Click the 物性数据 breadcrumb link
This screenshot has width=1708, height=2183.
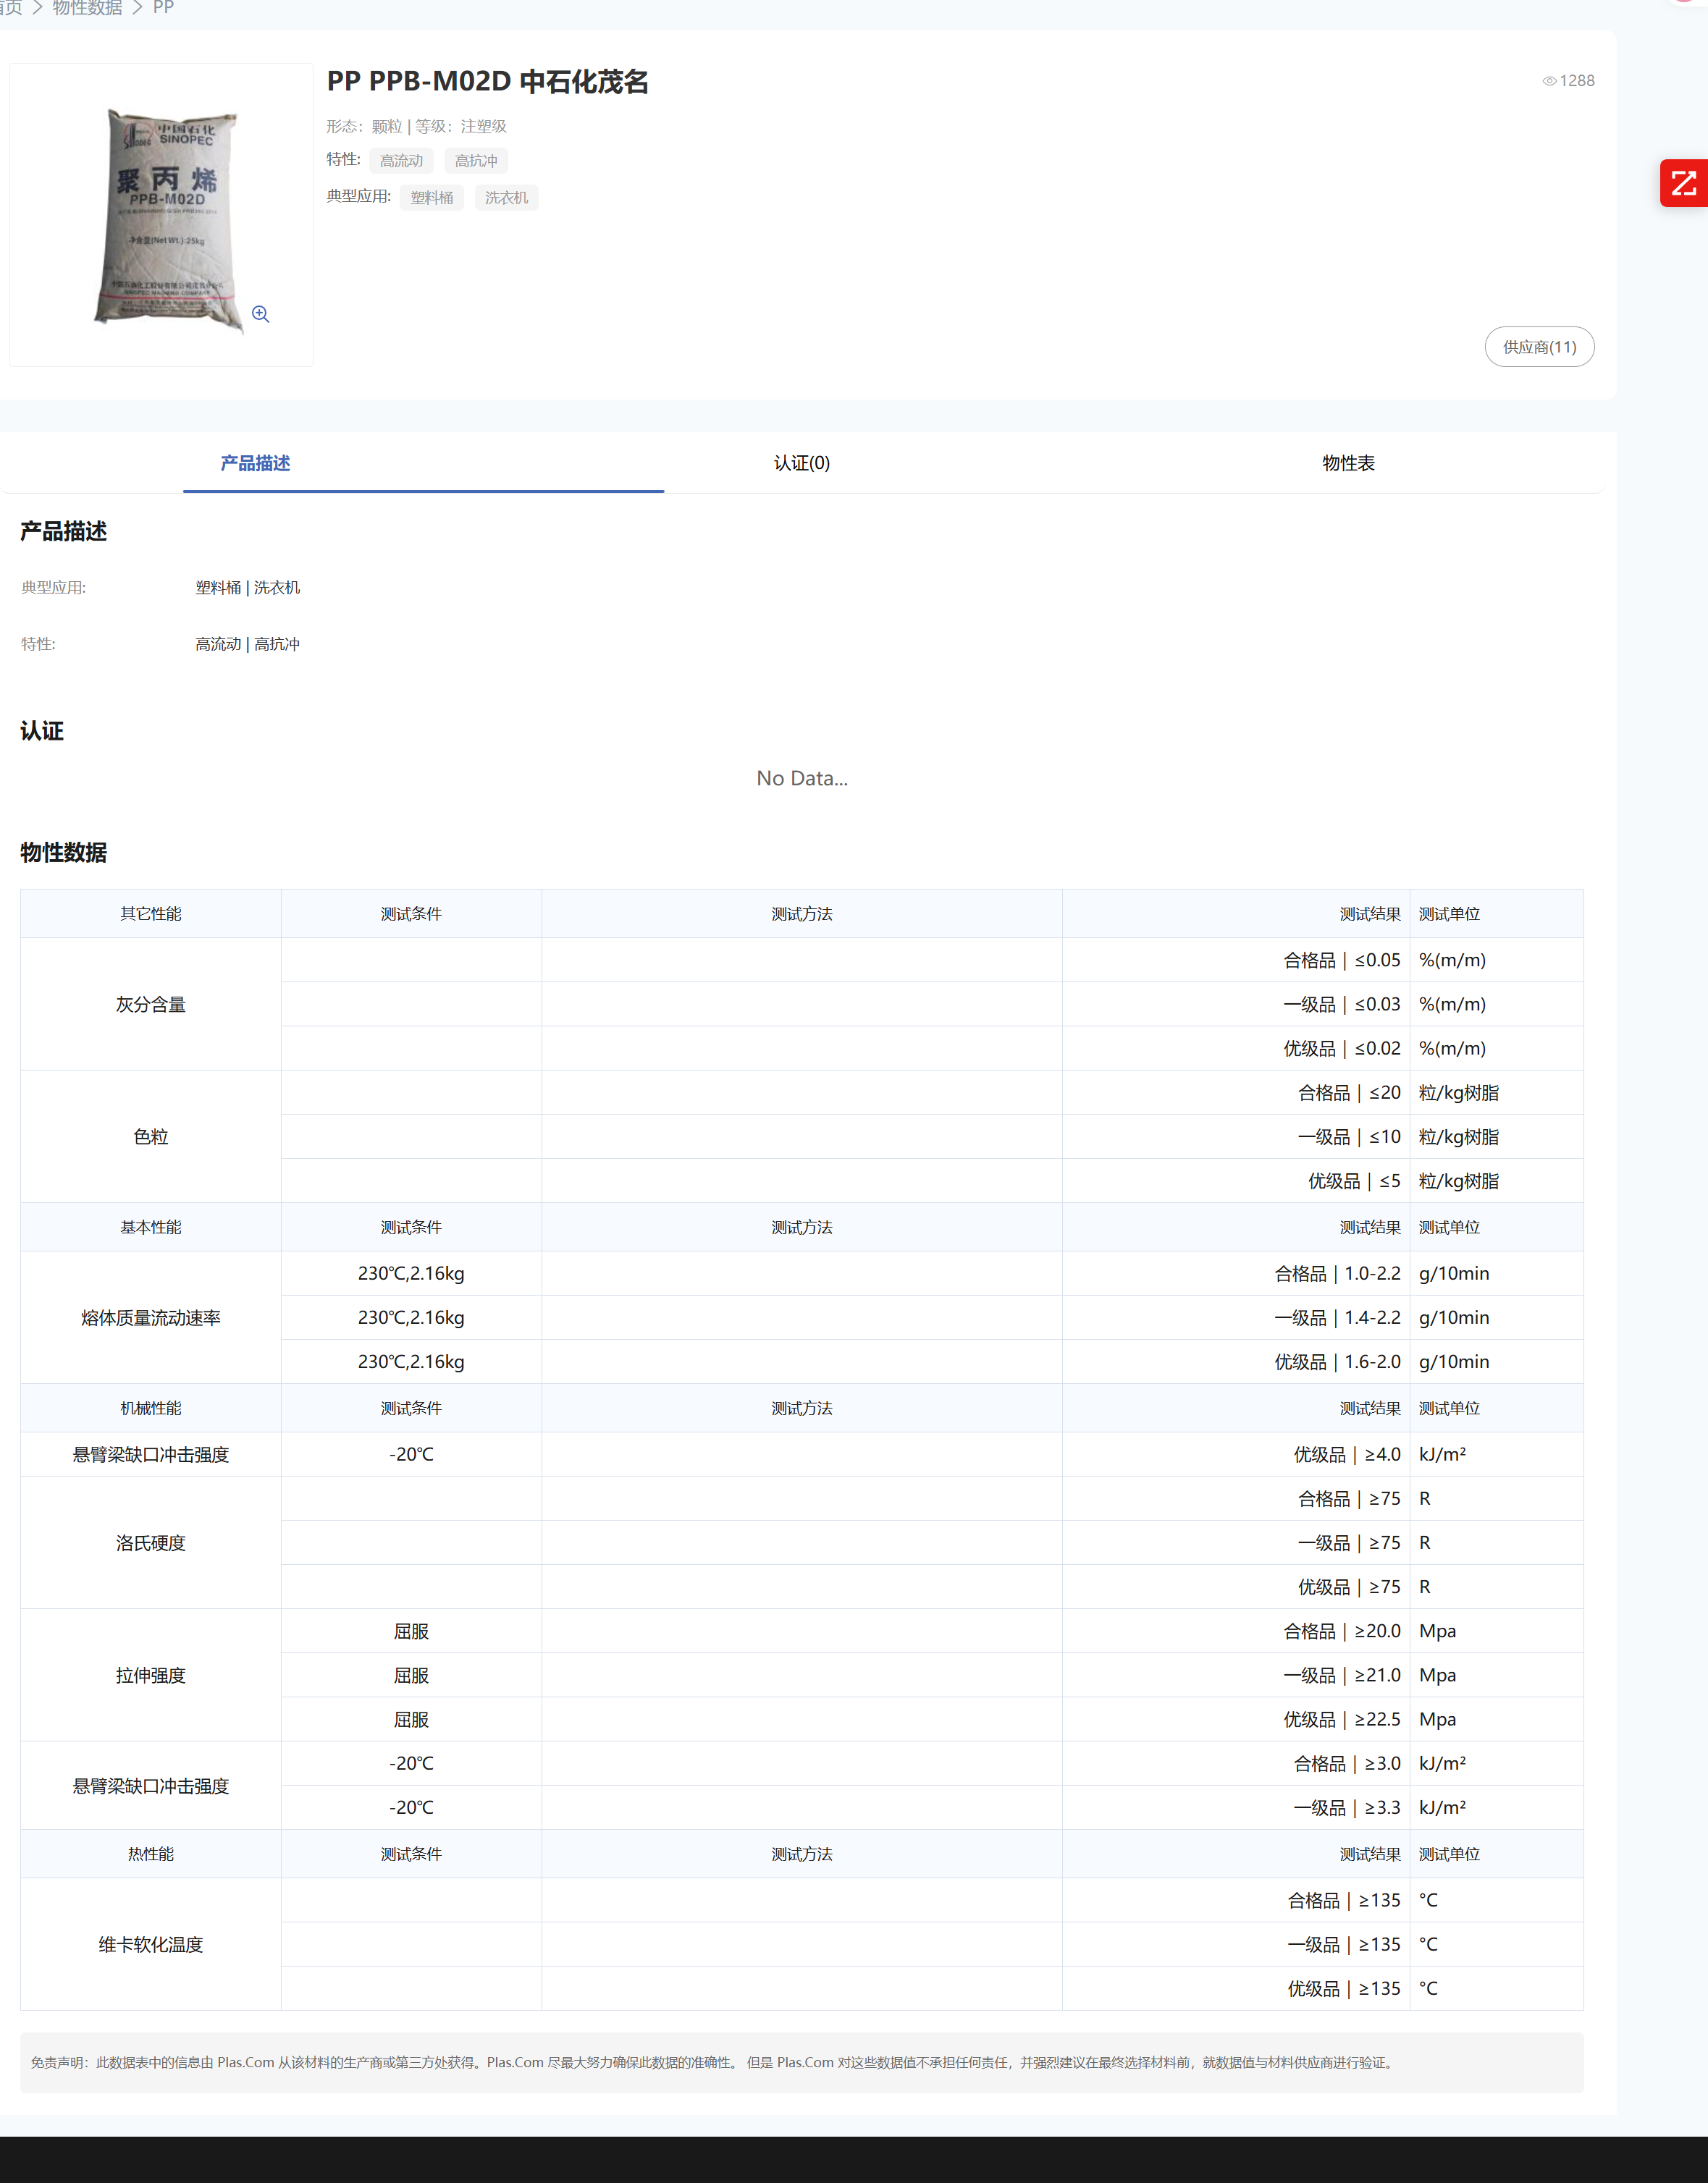(x=87, y=8)
